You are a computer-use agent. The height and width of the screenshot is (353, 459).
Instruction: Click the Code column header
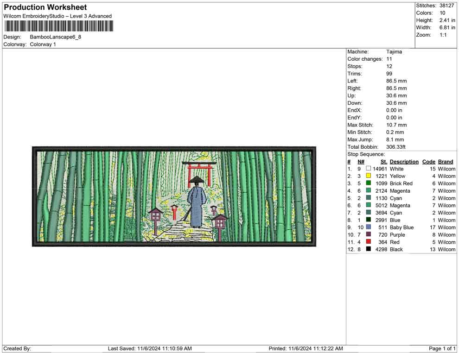tap(428, 162)
